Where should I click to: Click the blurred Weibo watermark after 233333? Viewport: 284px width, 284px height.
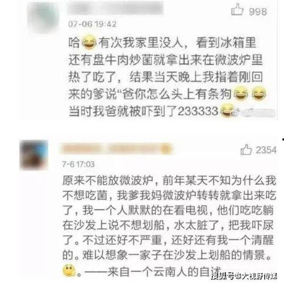point(254,112)
